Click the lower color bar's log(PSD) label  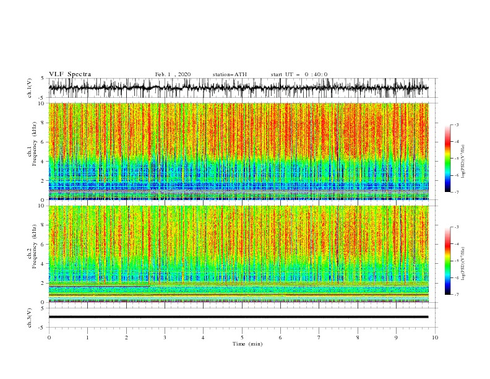(463, 264)
